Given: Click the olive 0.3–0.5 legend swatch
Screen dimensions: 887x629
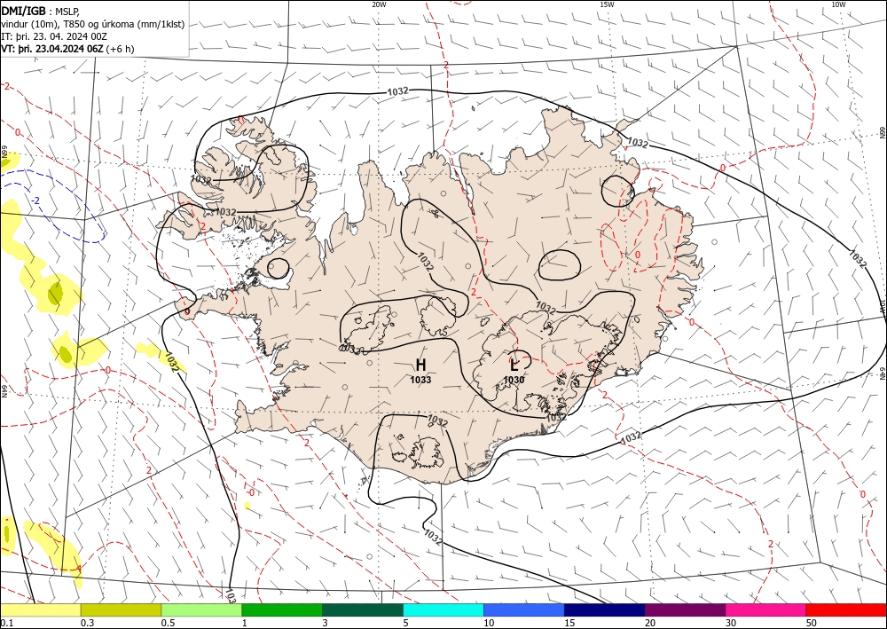Looking at the screenshot, I should (x=121, y=609).
